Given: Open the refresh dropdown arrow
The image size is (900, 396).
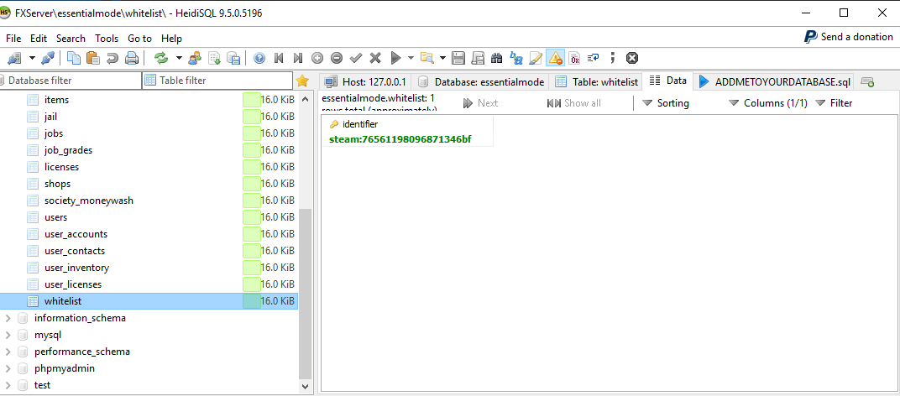Looking at the screenshot, I should point(179,58).
